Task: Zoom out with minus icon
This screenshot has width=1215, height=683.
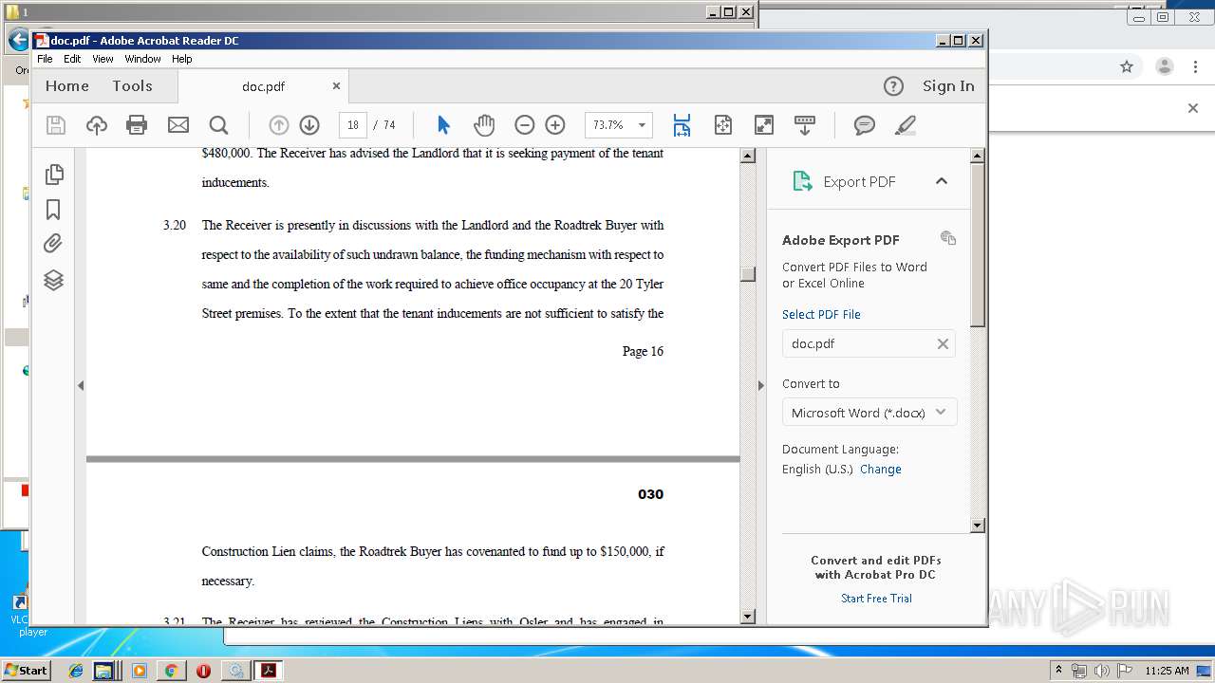Action: [525, 125]
